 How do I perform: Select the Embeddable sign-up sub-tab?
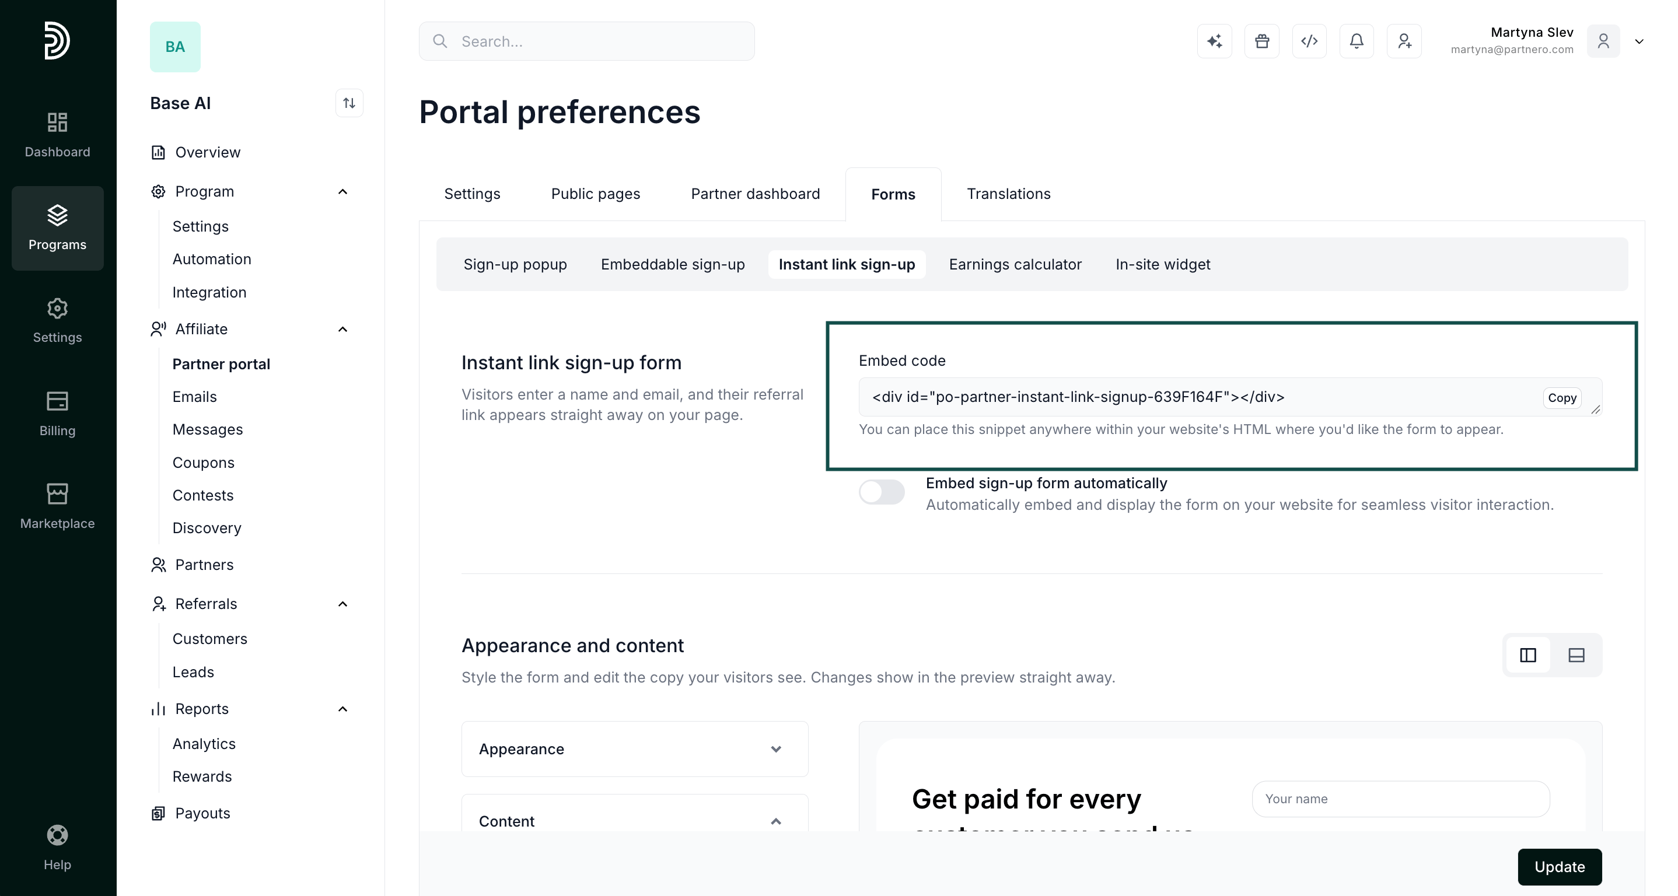[x=672, y=264]
